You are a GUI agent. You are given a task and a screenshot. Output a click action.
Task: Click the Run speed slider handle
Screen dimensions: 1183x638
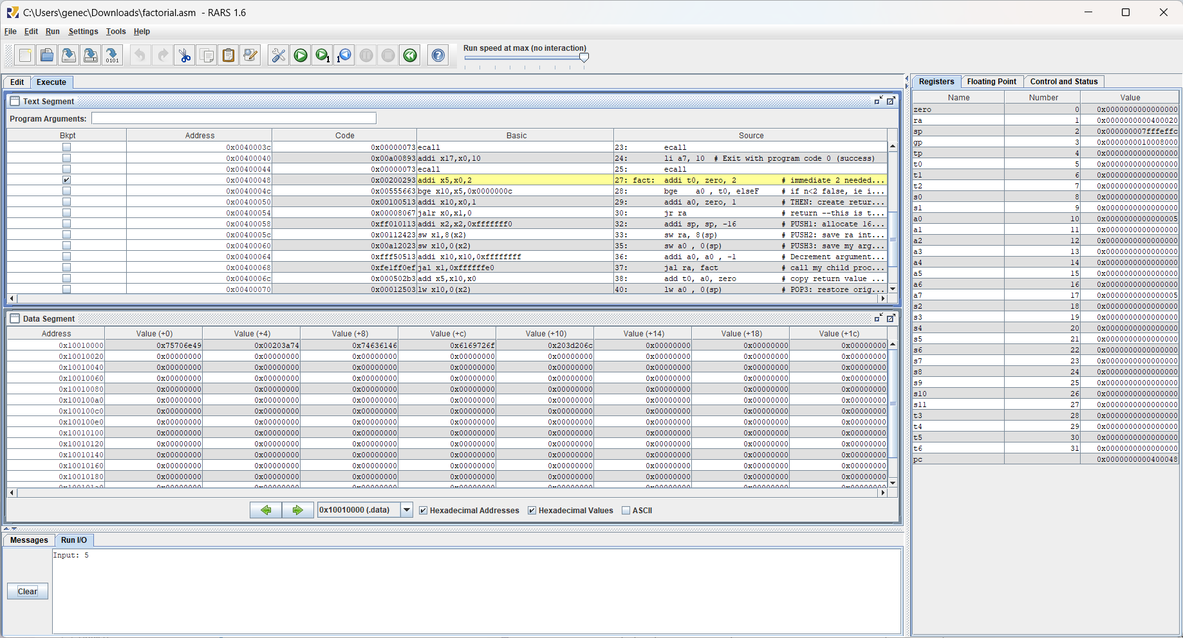tap(584, 57)
